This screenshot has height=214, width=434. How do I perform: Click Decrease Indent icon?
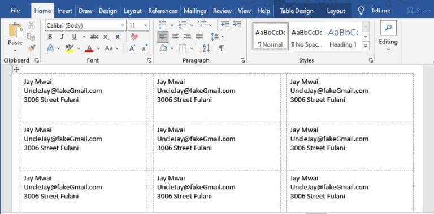[225, 25]
